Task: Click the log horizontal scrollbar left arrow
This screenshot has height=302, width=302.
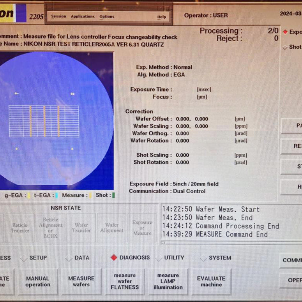Action: pos(163,243)
